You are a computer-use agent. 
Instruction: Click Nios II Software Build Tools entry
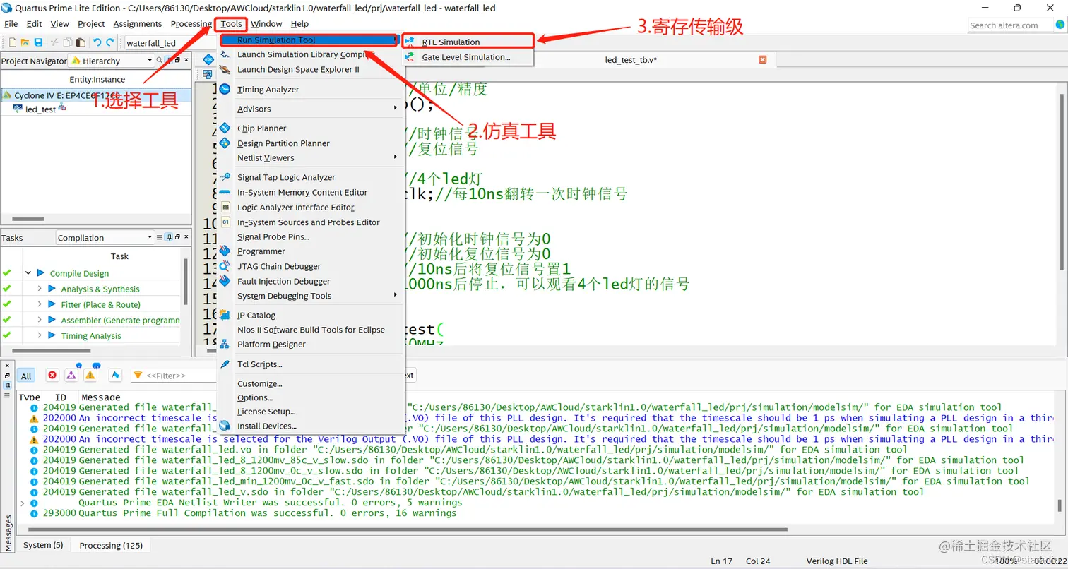[x=311, y=330]
